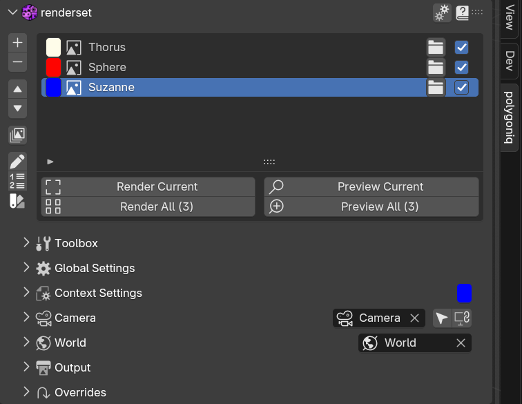Open the World datablock selector field

pos(415,343)
